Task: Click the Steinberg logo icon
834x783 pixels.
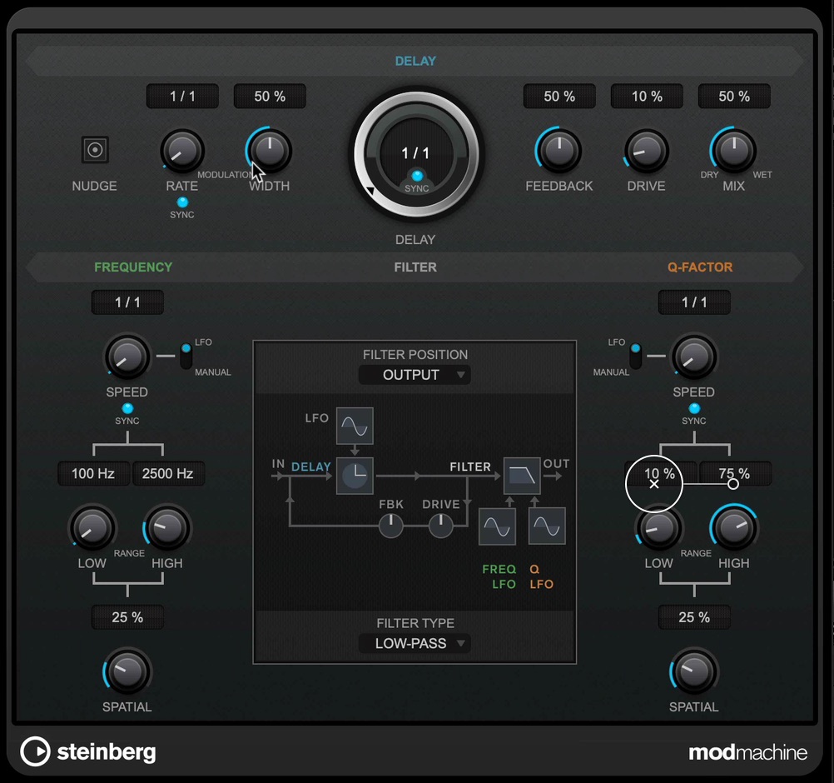Action: (35, 751)
